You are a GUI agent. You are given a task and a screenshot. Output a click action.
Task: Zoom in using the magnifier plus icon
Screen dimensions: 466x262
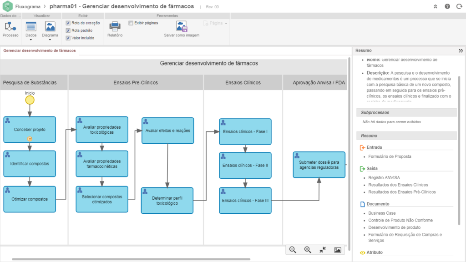[308, 250]
